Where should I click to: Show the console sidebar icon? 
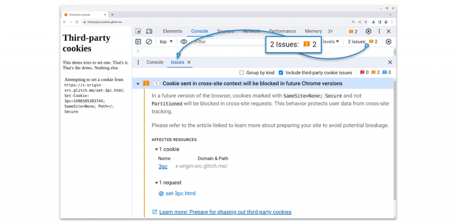pyautogui.click(x=139, y=42)
